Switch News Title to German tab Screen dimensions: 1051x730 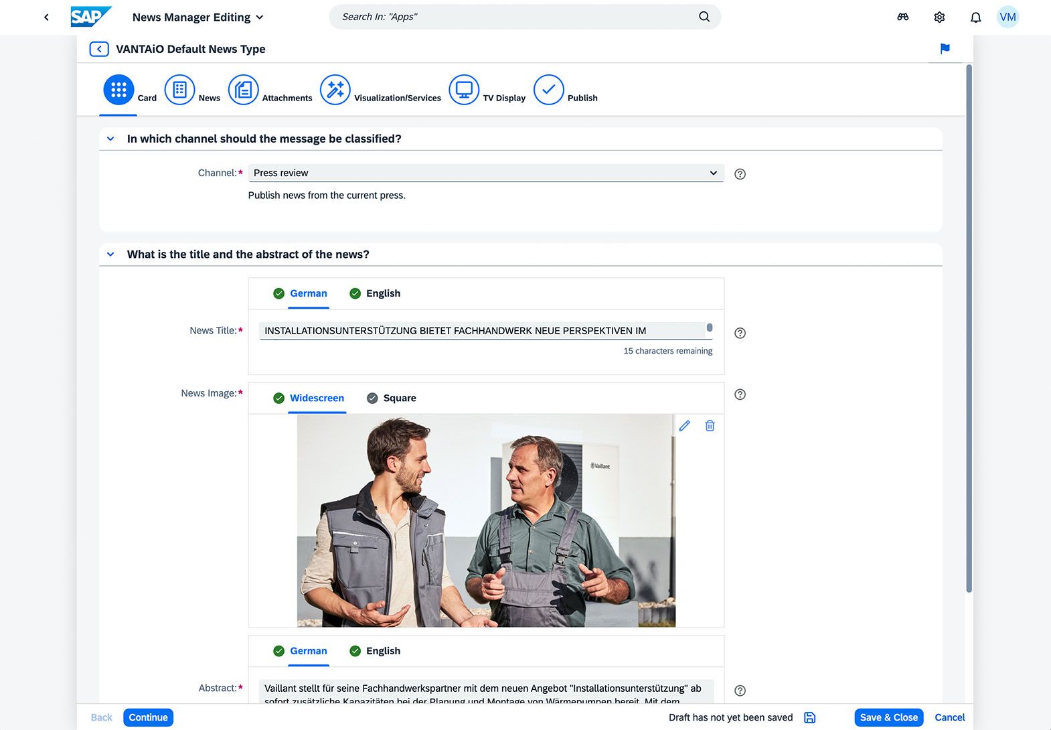point(300,293)
